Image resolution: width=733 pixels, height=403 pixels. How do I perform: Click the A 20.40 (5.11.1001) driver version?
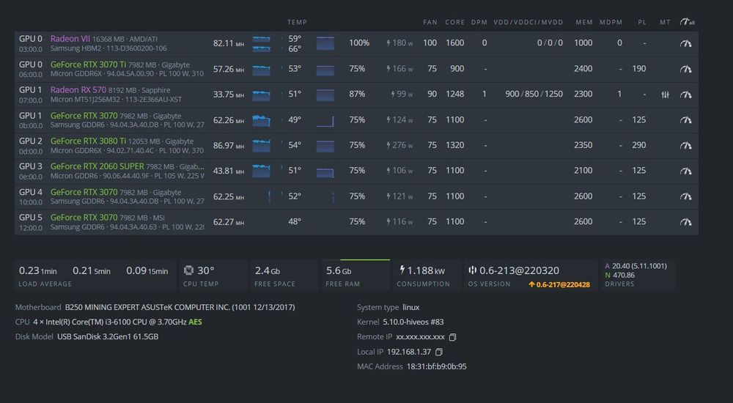point(636,266)
